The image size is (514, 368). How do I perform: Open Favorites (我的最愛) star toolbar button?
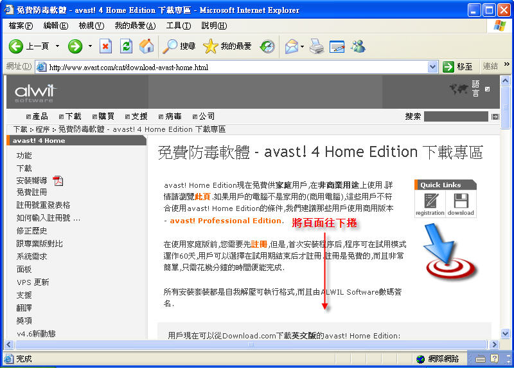pos(227,46)
